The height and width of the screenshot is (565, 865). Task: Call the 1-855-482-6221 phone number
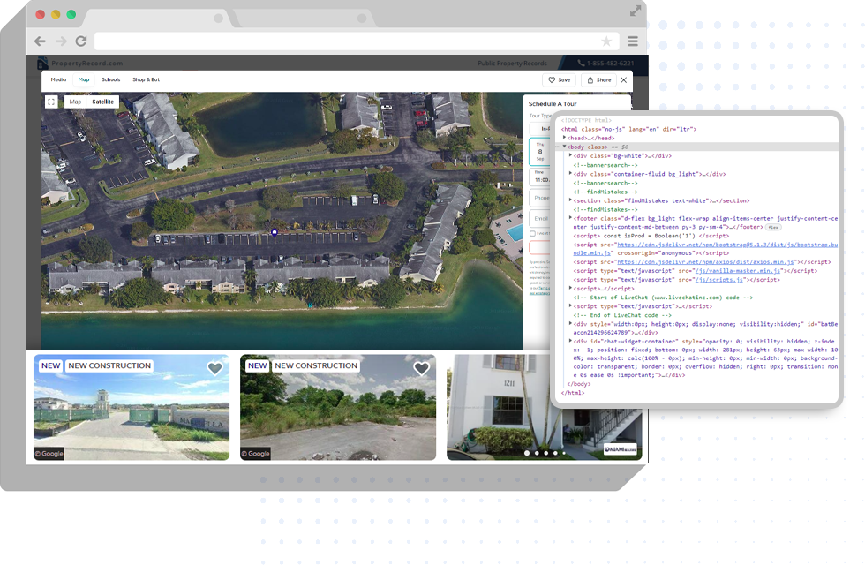coord(605,63)
